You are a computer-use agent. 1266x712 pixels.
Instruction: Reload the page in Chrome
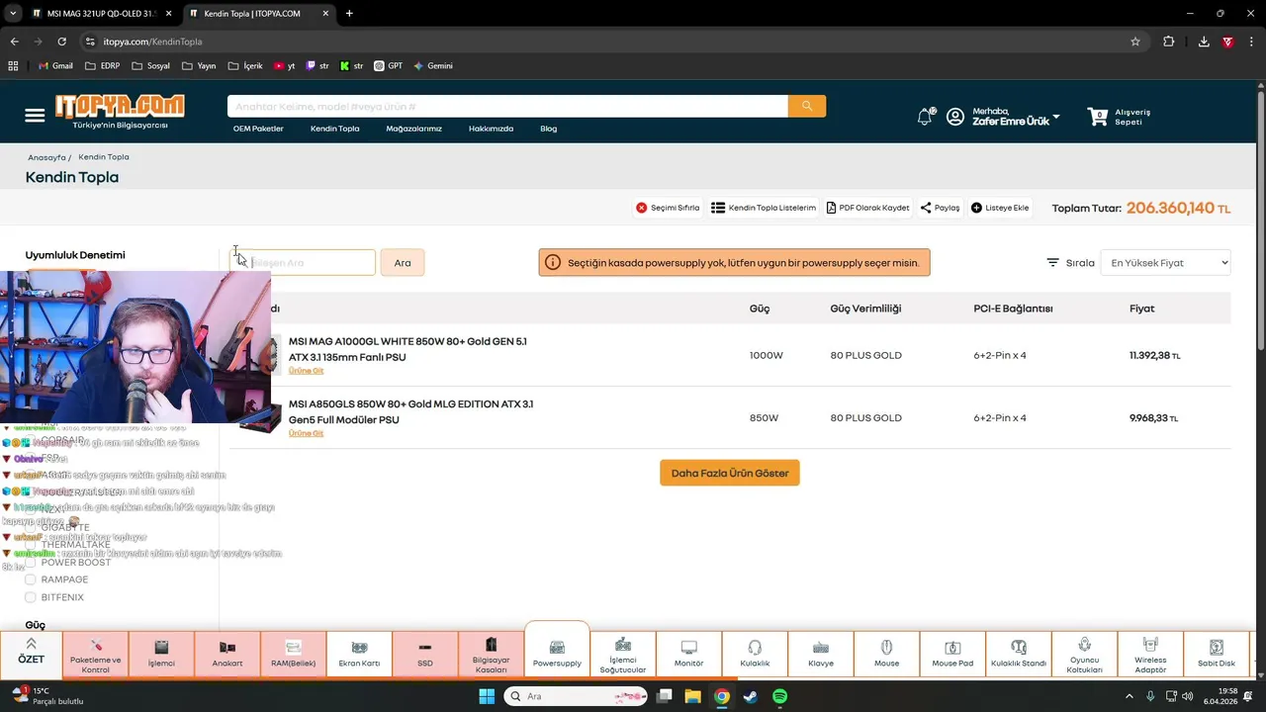click(x=61, y=42)
